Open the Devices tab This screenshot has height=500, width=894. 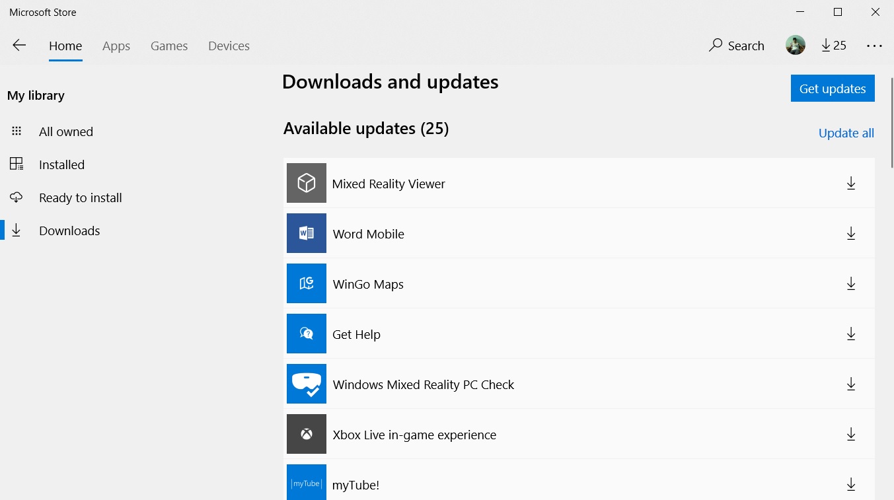point(229,46)
